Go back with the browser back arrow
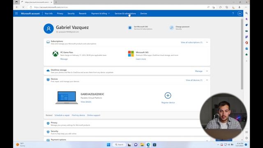The width and height of the screenshot is (263, 148). (x=17, y=7)
